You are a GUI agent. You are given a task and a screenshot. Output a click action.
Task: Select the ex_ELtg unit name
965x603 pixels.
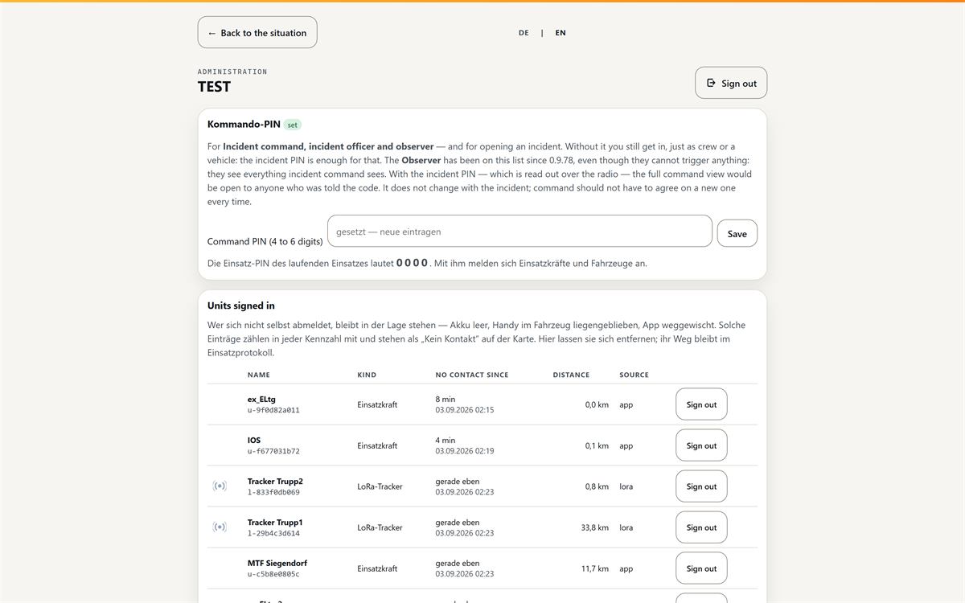click(x=261, y=399)
